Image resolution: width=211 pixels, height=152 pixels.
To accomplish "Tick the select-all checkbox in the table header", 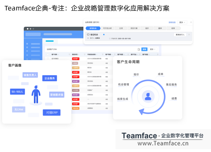I will [48, 54].
